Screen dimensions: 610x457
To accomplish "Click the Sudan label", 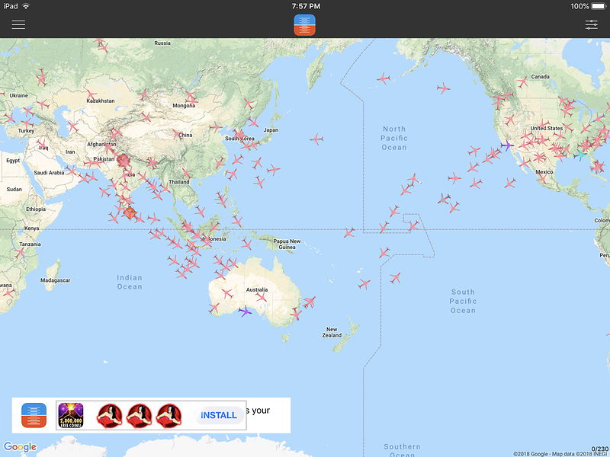I will (x=14, y=189).
